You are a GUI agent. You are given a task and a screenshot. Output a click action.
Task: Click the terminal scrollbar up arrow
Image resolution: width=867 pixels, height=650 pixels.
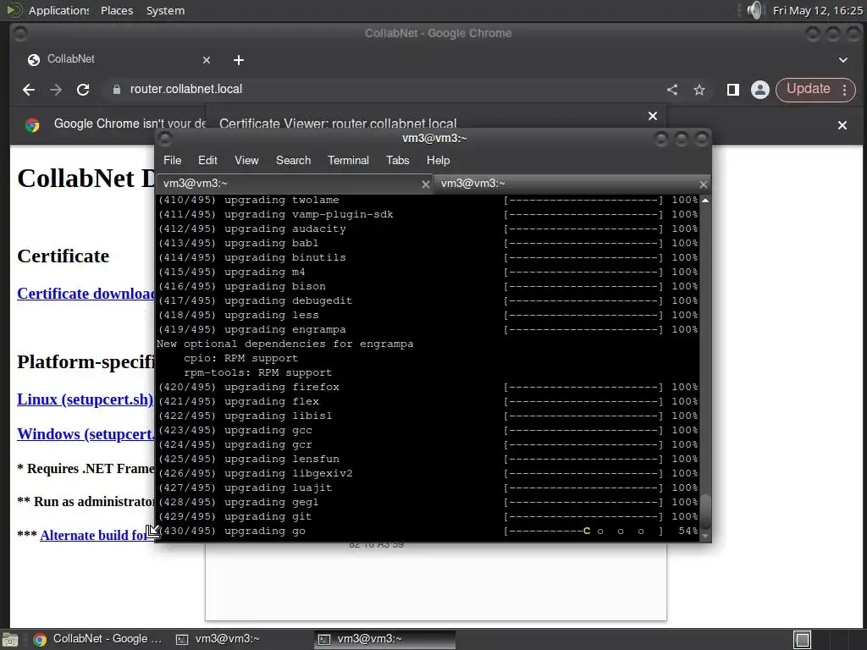click(x=705, y=200)
